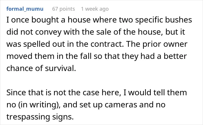The width and height of the screenshot is (203, 125).
Task: Click the word 'trespassing' in the last line
Action: click(28, 117)
